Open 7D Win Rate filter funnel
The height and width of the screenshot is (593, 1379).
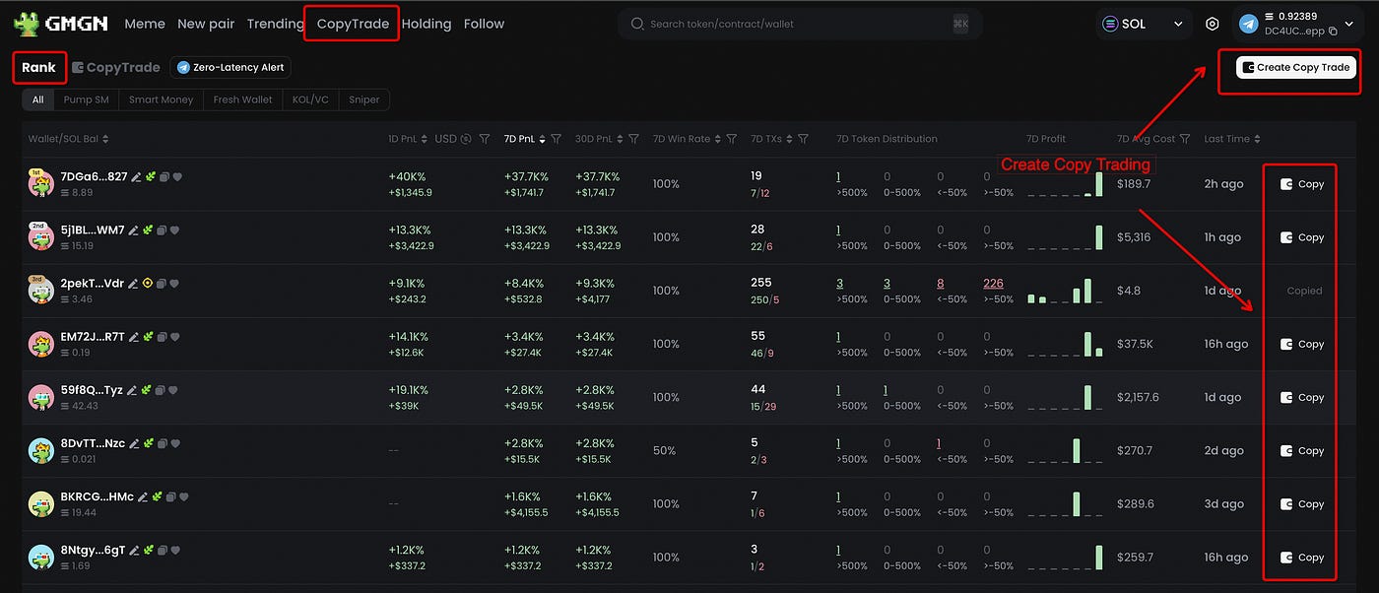coord(732,139)
